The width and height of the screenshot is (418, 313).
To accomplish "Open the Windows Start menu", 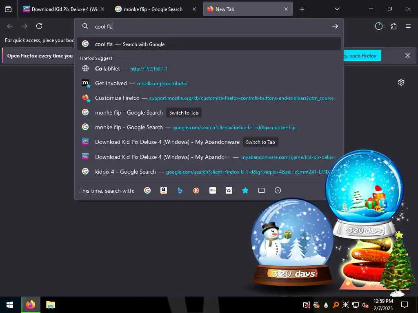I will pos(10,305).
